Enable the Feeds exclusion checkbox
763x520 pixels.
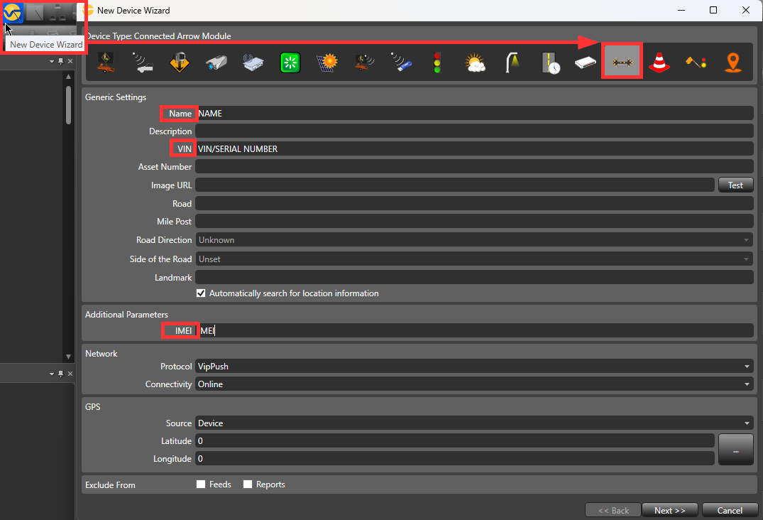point(201,484)
